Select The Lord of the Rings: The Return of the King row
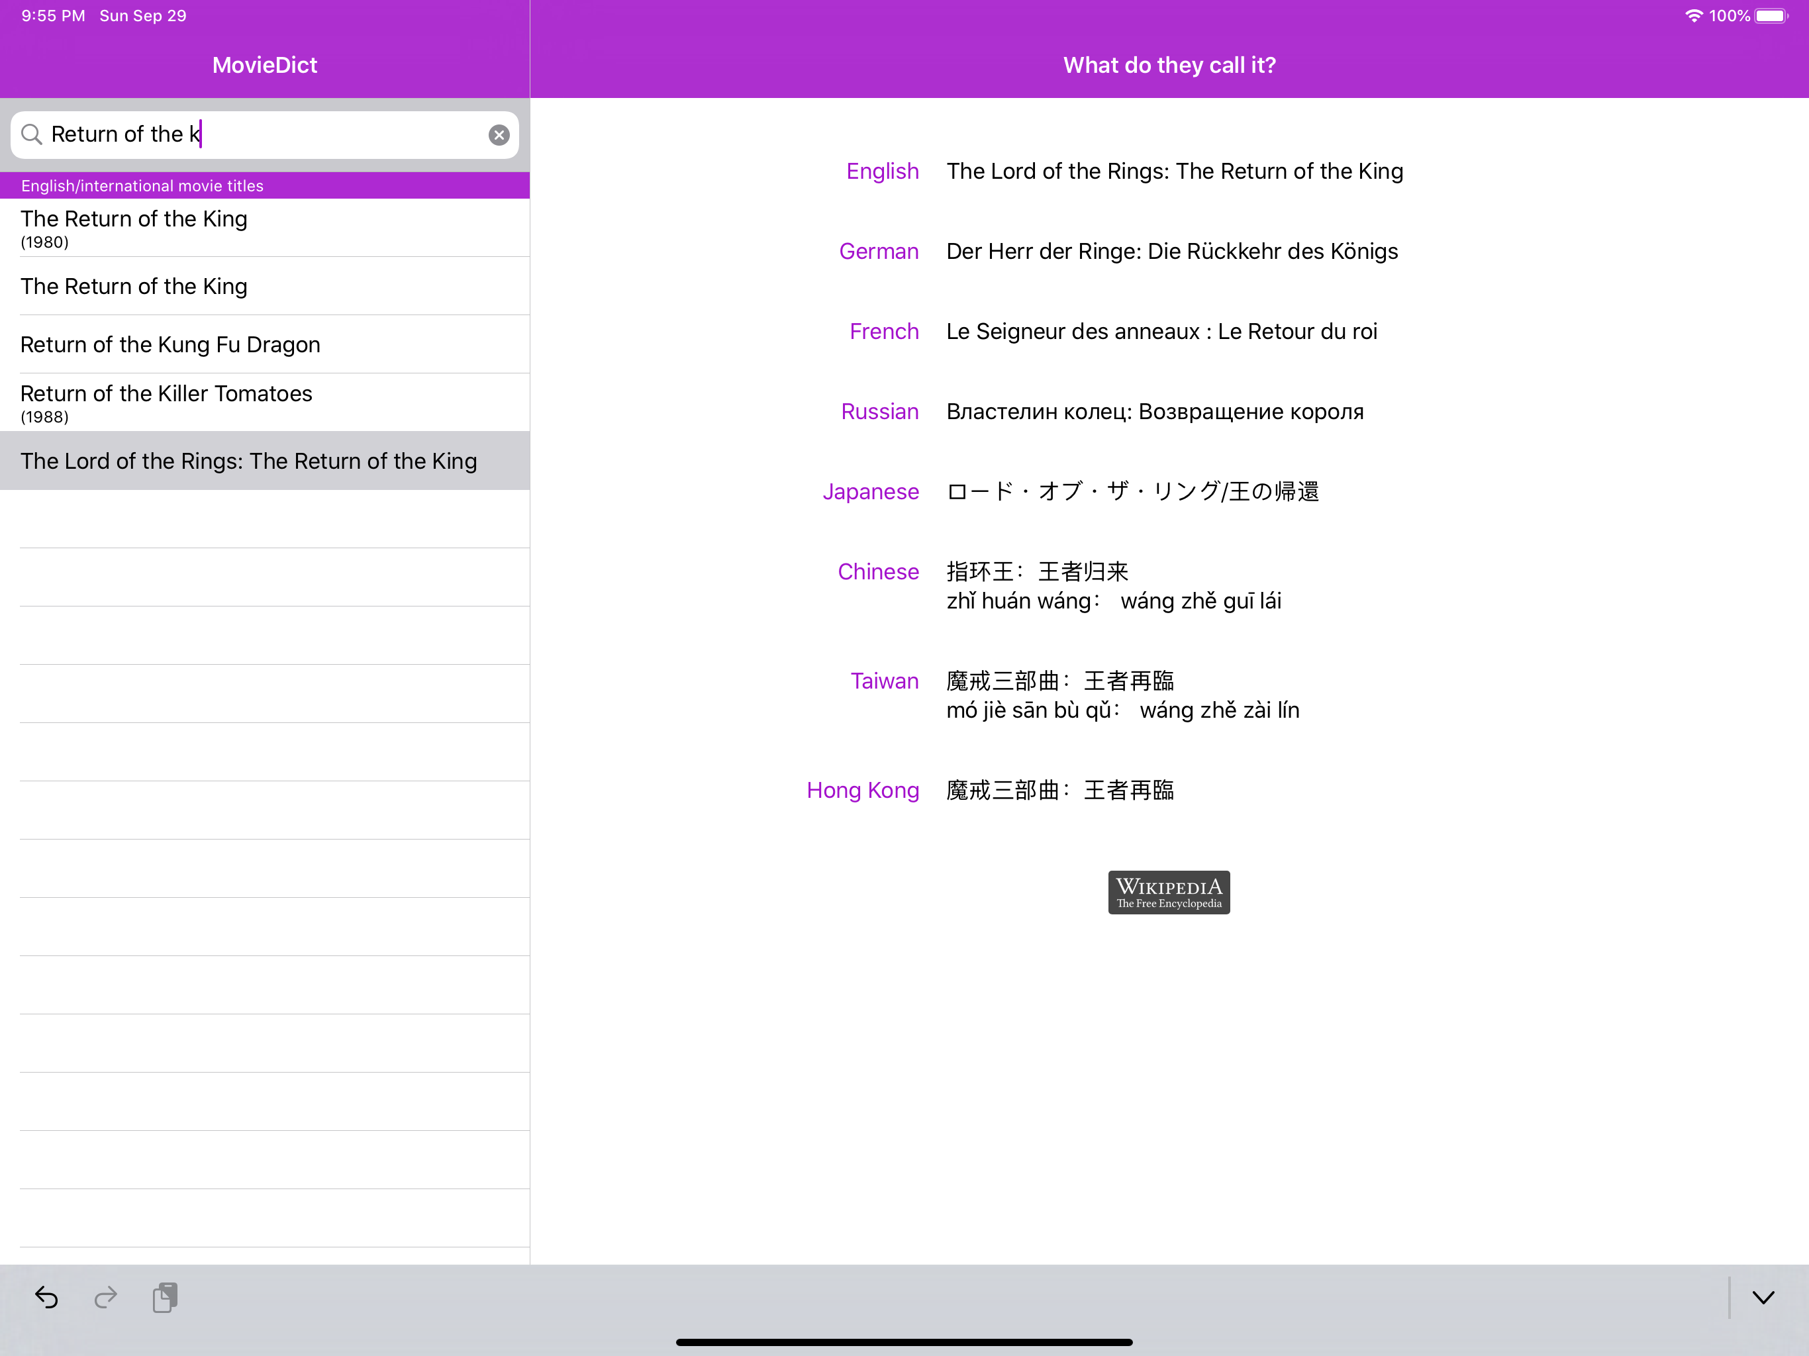This screenshot has width=1809, height=1356. [x=265, y=460]
